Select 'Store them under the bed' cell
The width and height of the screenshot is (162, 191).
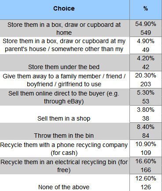point(65,62)
